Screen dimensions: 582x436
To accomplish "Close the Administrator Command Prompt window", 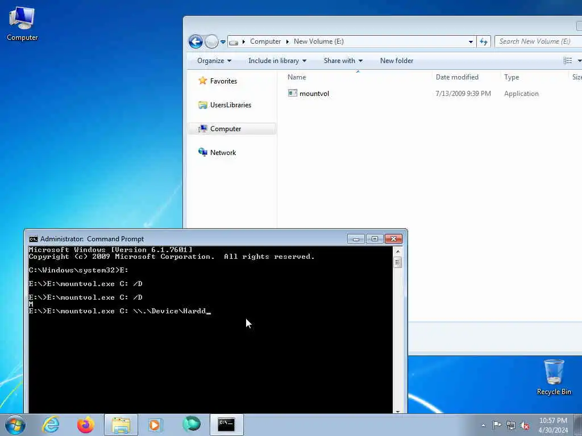I will [x=393, y=239].
